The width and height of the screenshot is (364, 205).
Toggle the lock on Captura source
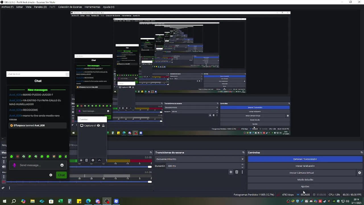point(103,126)
